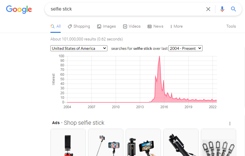Click the Google logo
Screen dimensions: 245x156
(19, 9)
